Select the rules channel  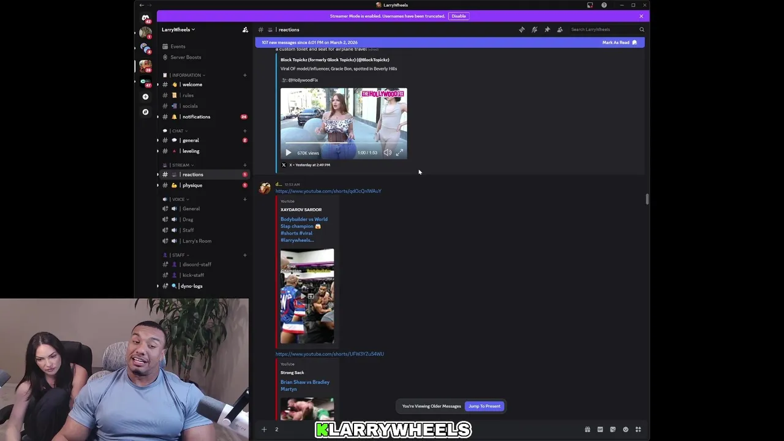(203, 96)
